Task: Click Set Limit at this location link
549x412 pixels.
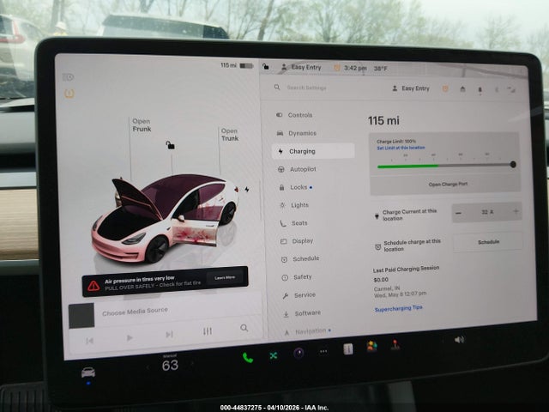Action: coord(401,148)
